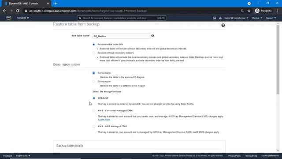Viewport: 282px width, 159px height.
Task: Click the AWS services search box
Action: pos(122,18)
